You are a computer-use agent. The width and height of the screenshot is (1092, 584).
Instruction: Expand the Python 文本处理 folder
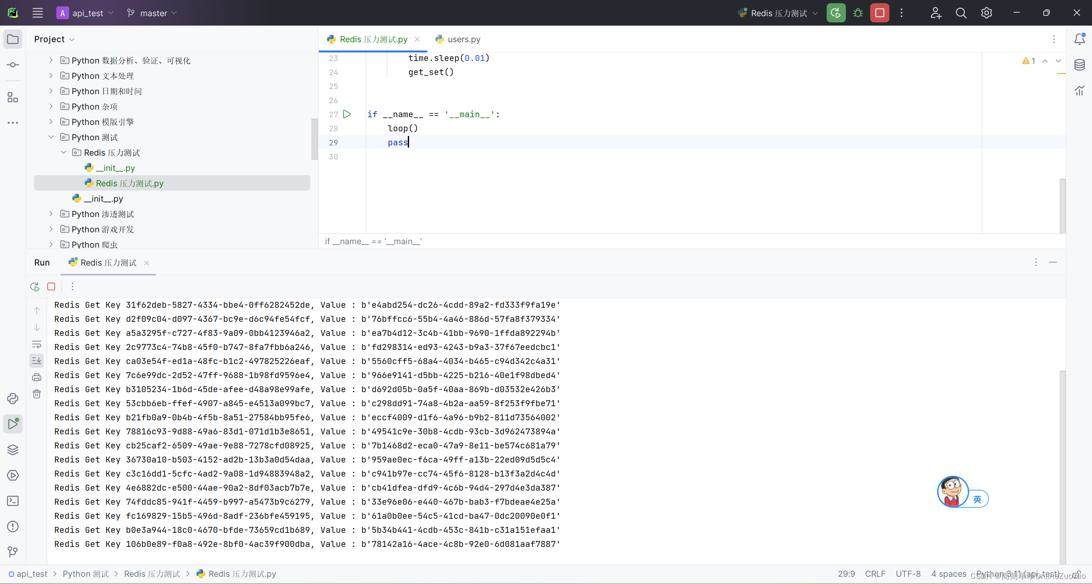coord(51,76)
